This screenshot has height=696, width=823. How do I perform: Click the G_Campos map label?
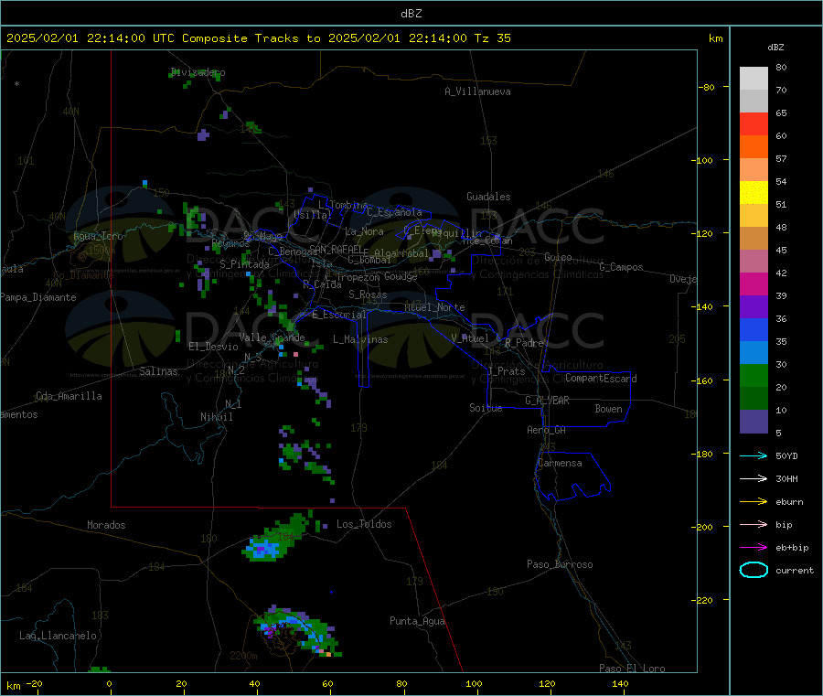tap(622, 267)
